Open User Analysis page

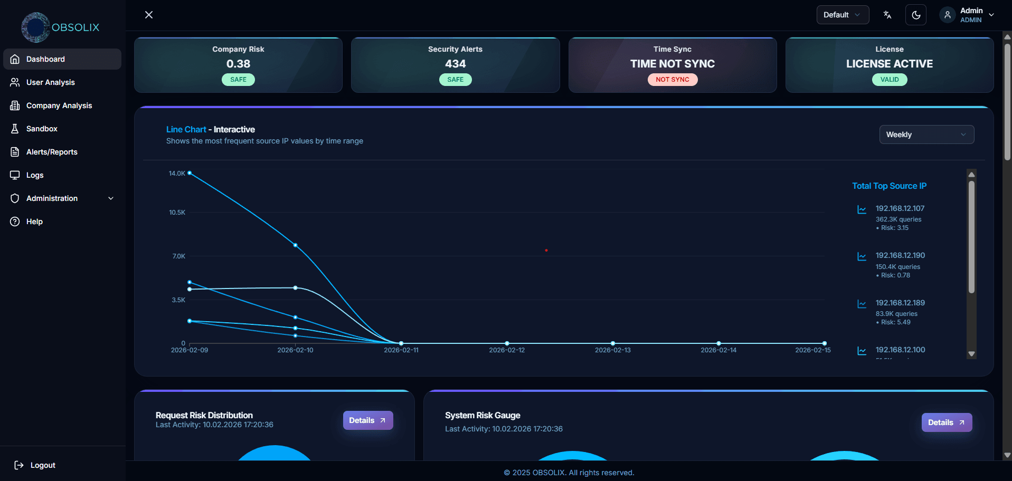(x=62, y=82)
